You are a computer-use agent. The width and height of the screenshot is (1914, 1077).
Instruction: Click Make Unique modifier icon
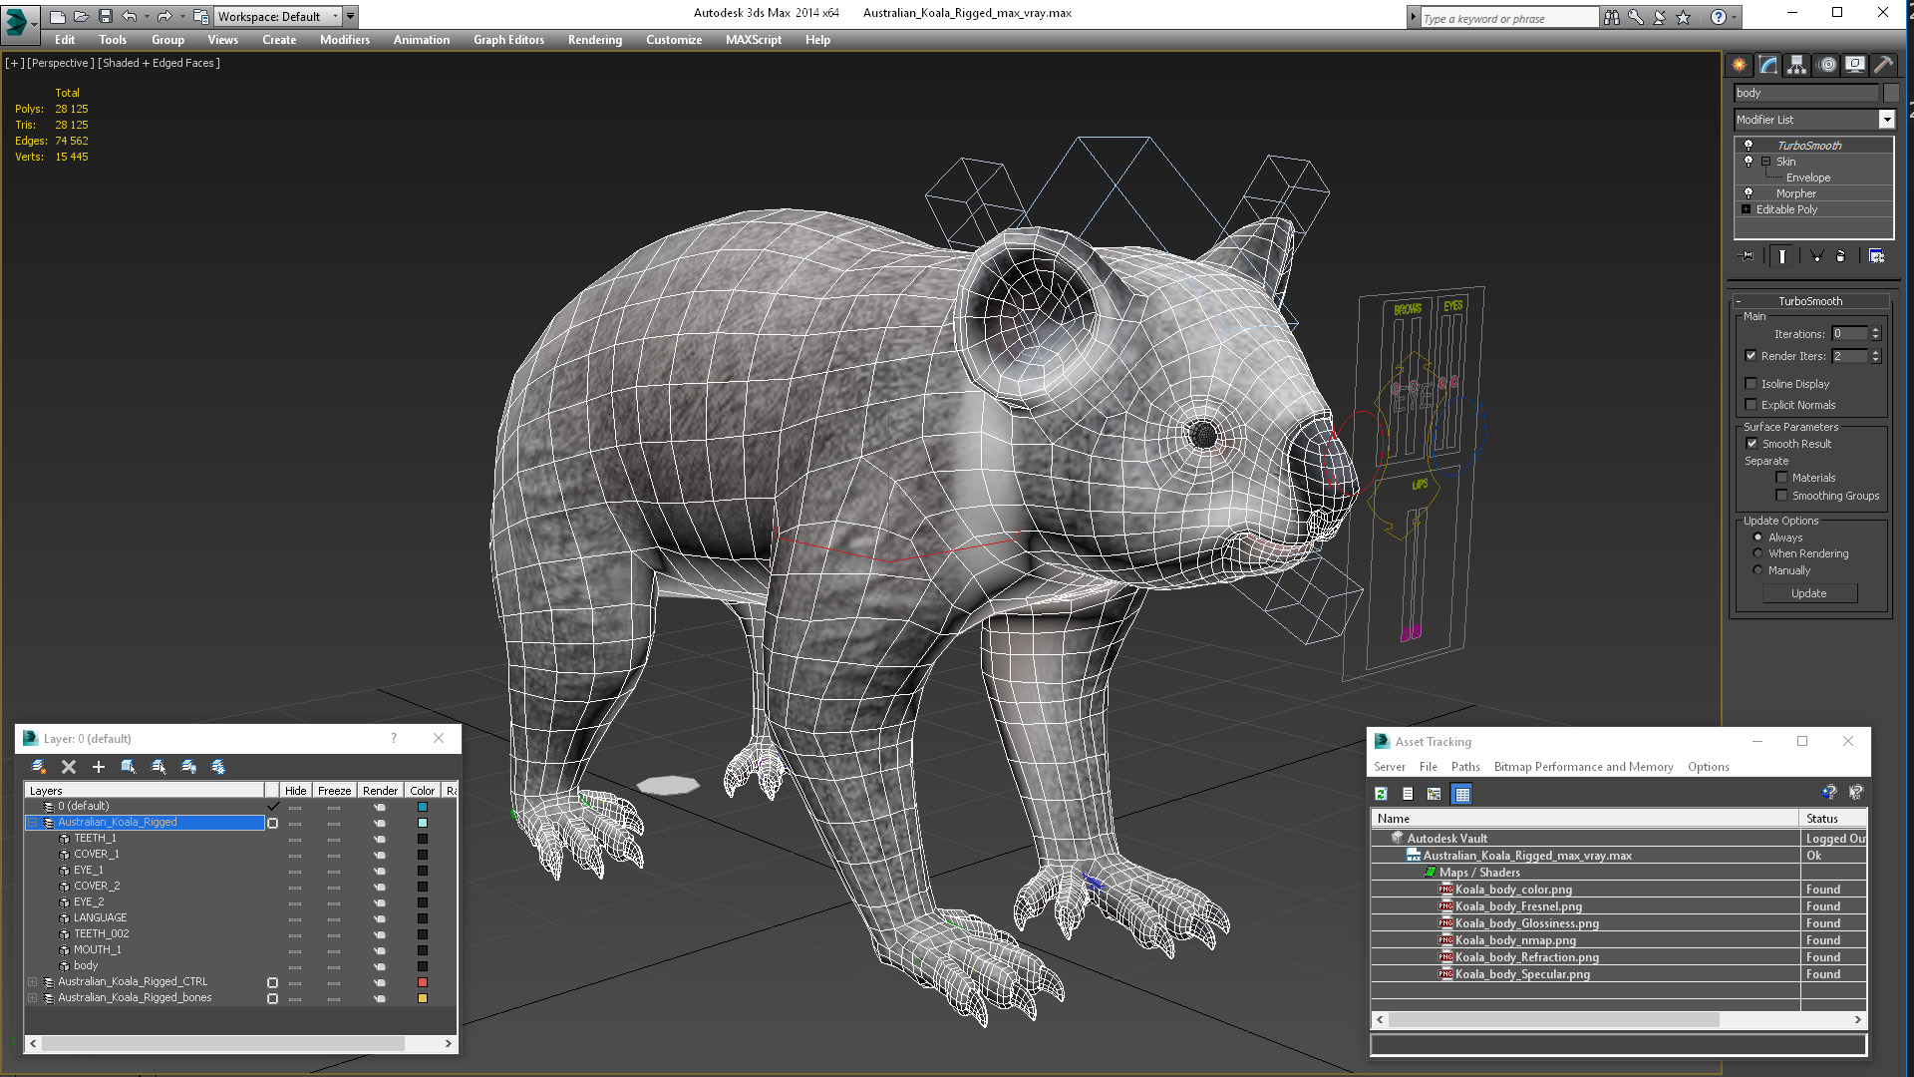pos(1816,256)
